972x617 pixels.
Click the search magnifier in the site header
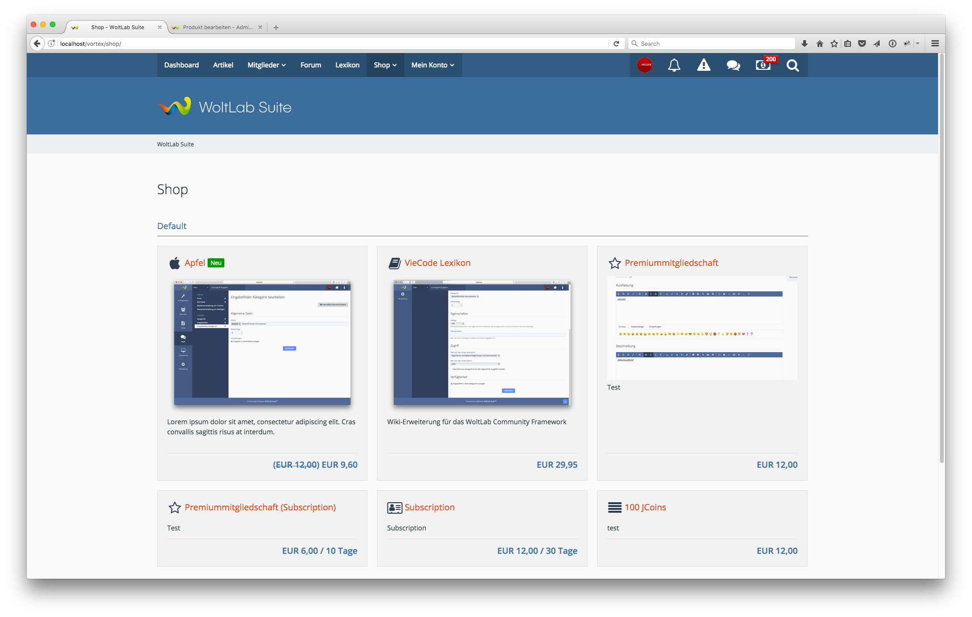793,65
